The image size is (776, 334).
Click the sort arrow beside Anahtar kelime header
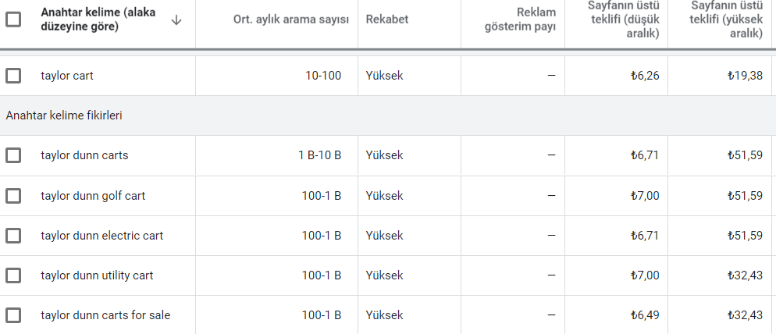pyautogui.click(x=176, y=20)
